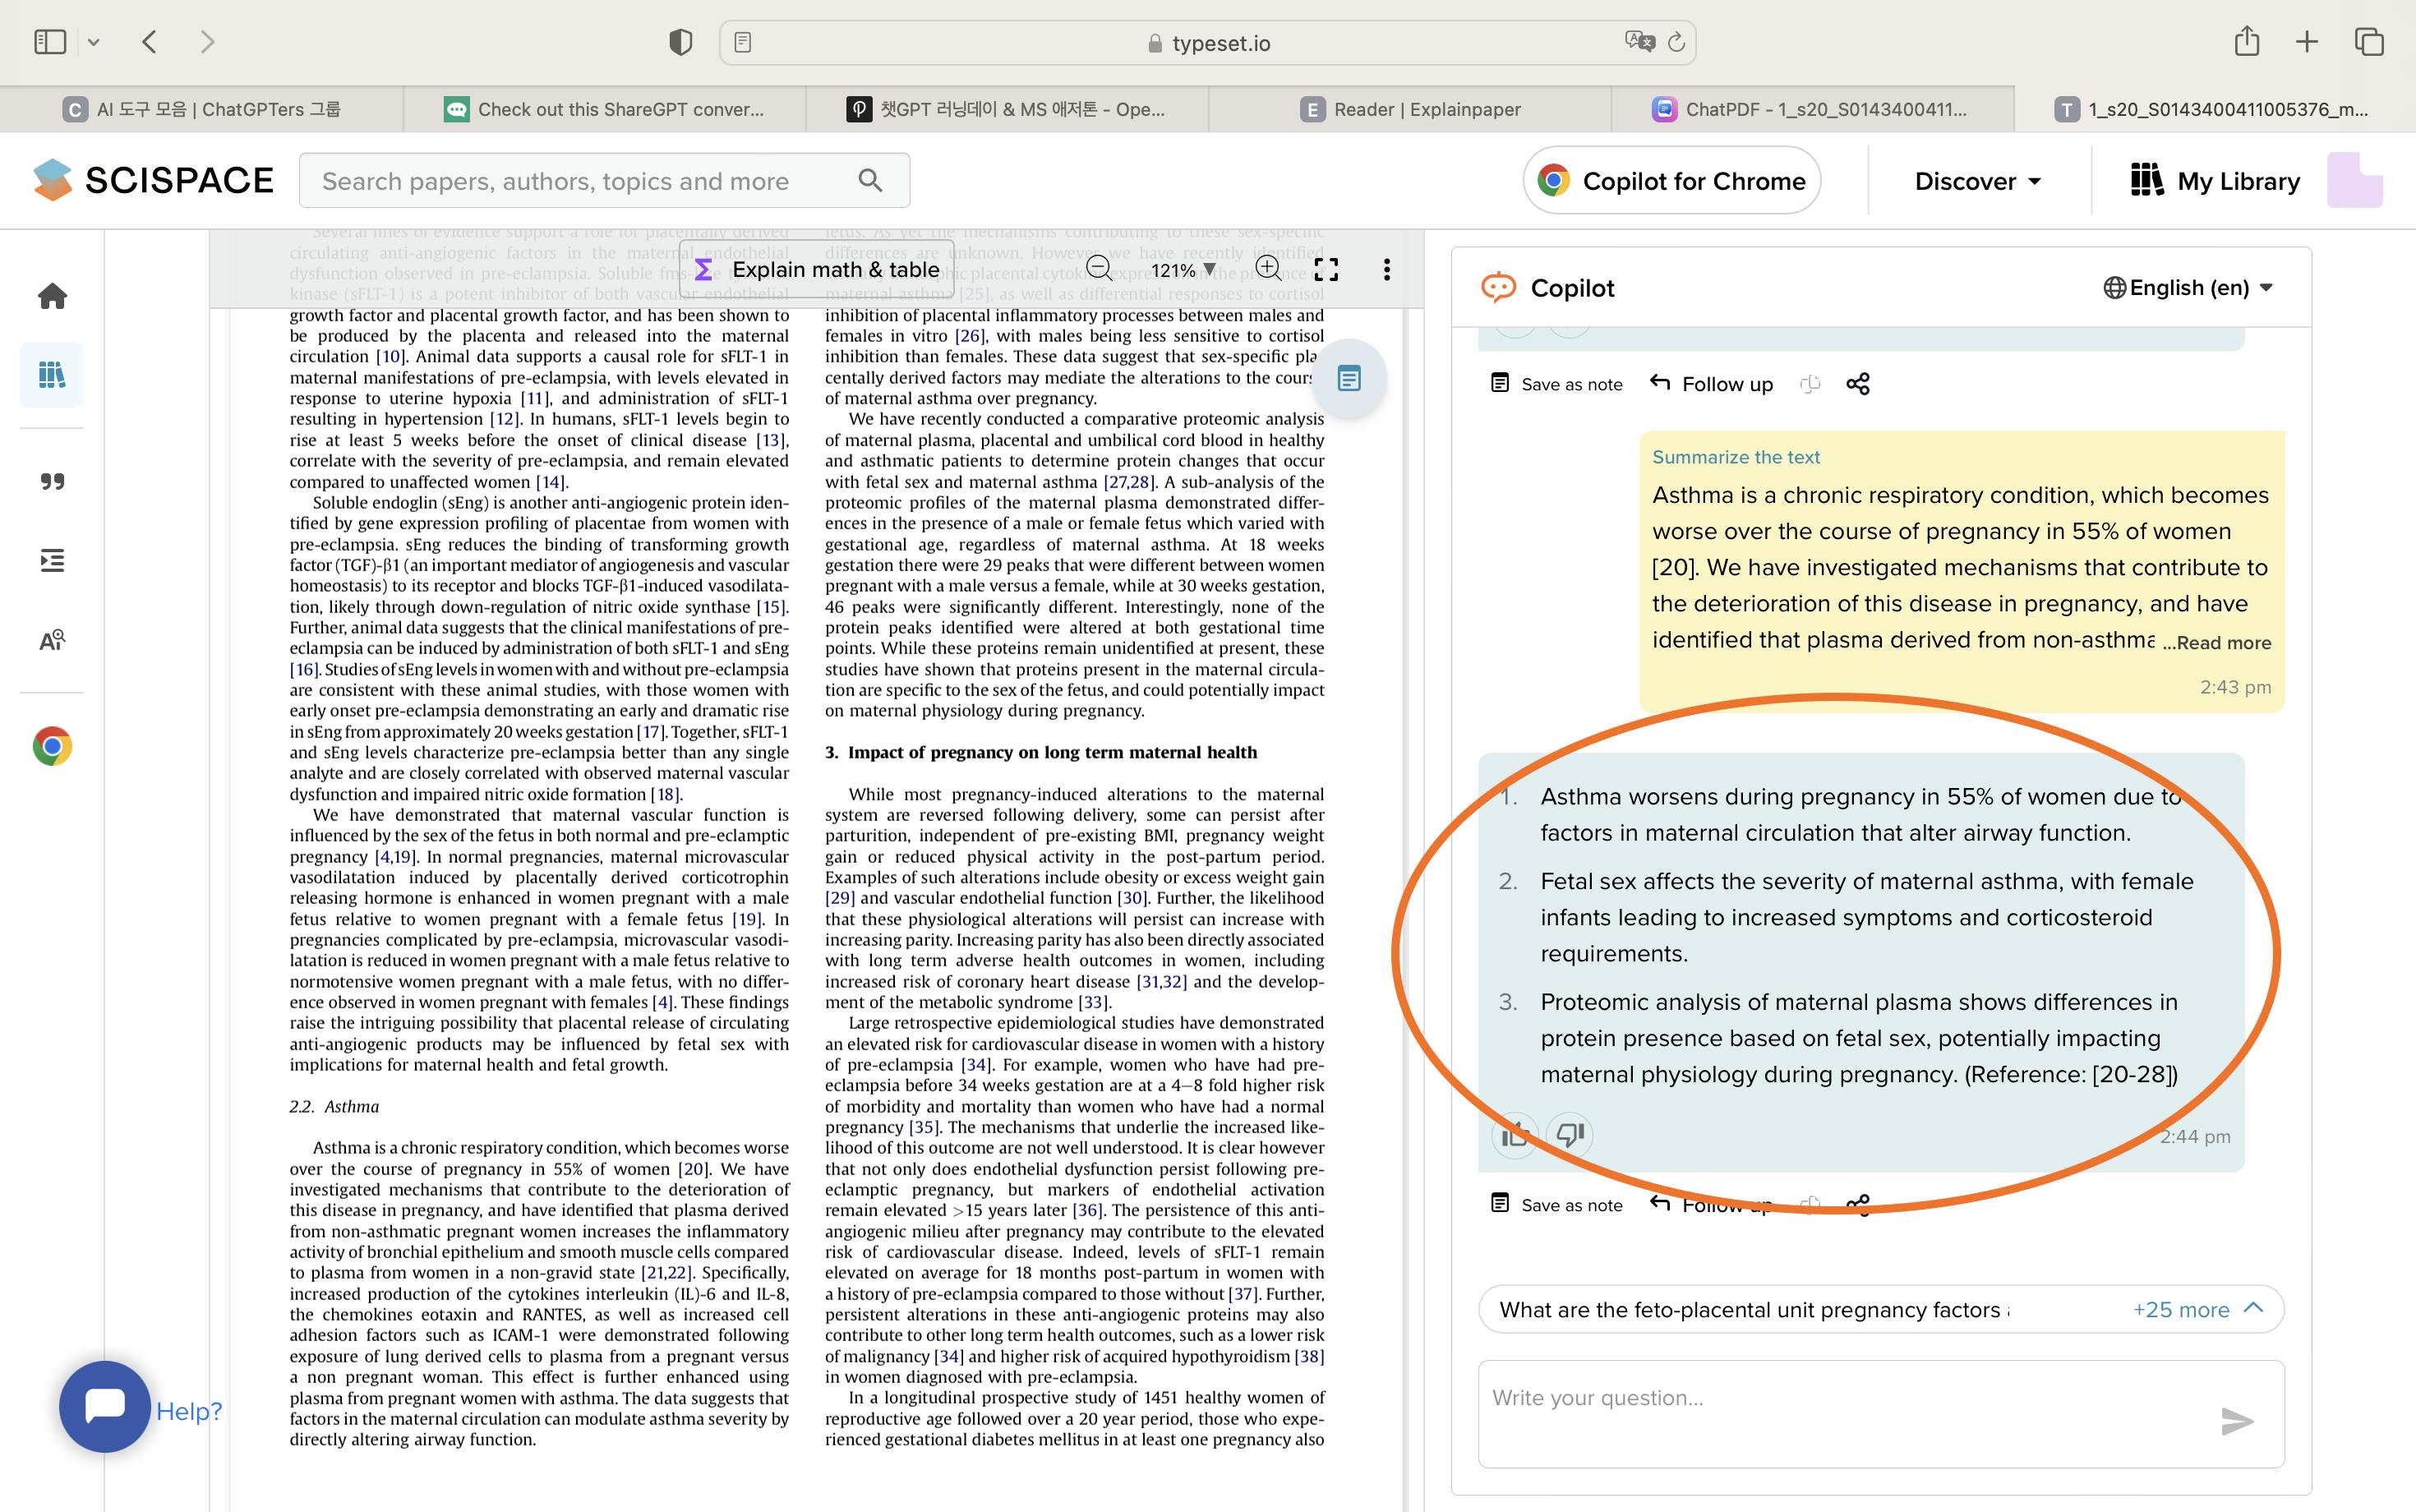2416x1512 pixels.
Task: Click Safari privacy shield icon
Action: tap(680, 42)
